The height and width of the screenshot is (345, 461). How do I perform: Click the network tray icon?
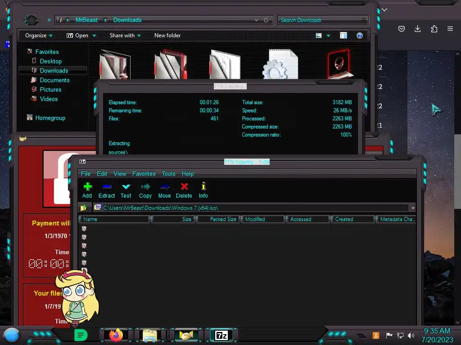[x=400, y=335]
